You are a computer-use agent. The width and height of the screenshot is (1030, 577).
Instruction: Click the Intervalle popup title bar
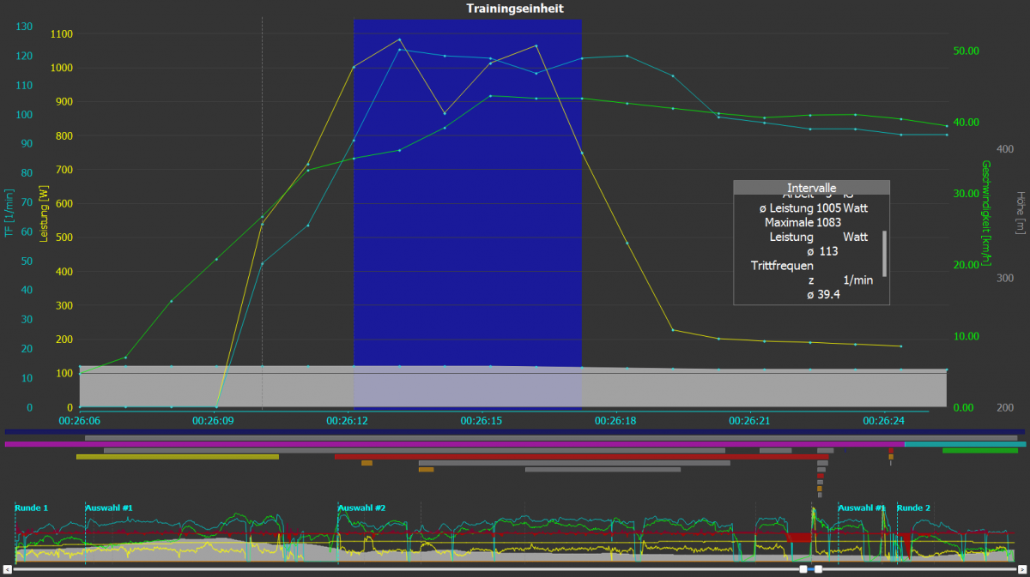click(811, 187)
